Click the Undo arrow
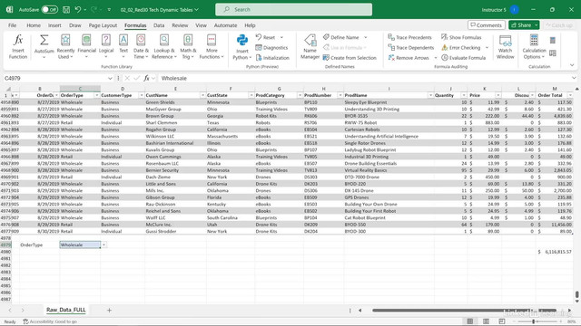The width and height of the screenshot is (581, 326). [x=78, y=10]
